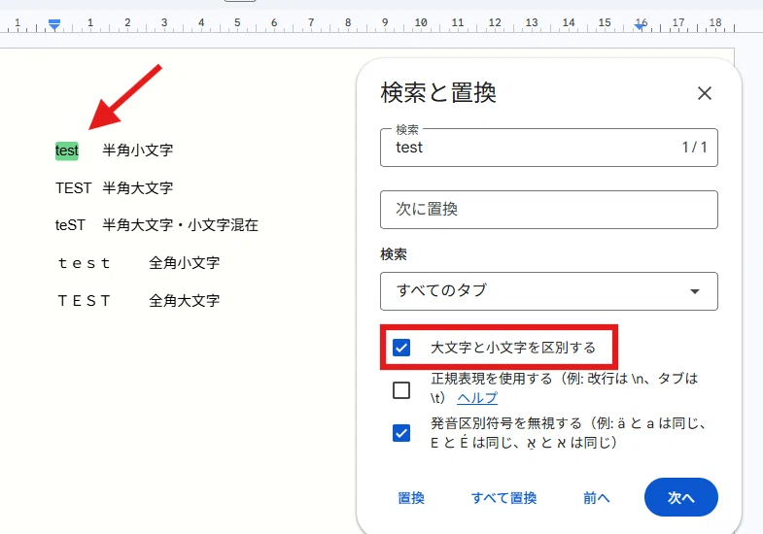Click the 次に置換 input field

548,210
